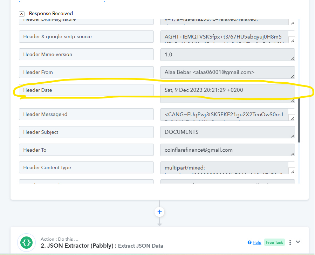Expand the JSON Extractor step with chevron
Viewport: 315px width, 255px height.
pyautogui.click(x=298, y=242)
